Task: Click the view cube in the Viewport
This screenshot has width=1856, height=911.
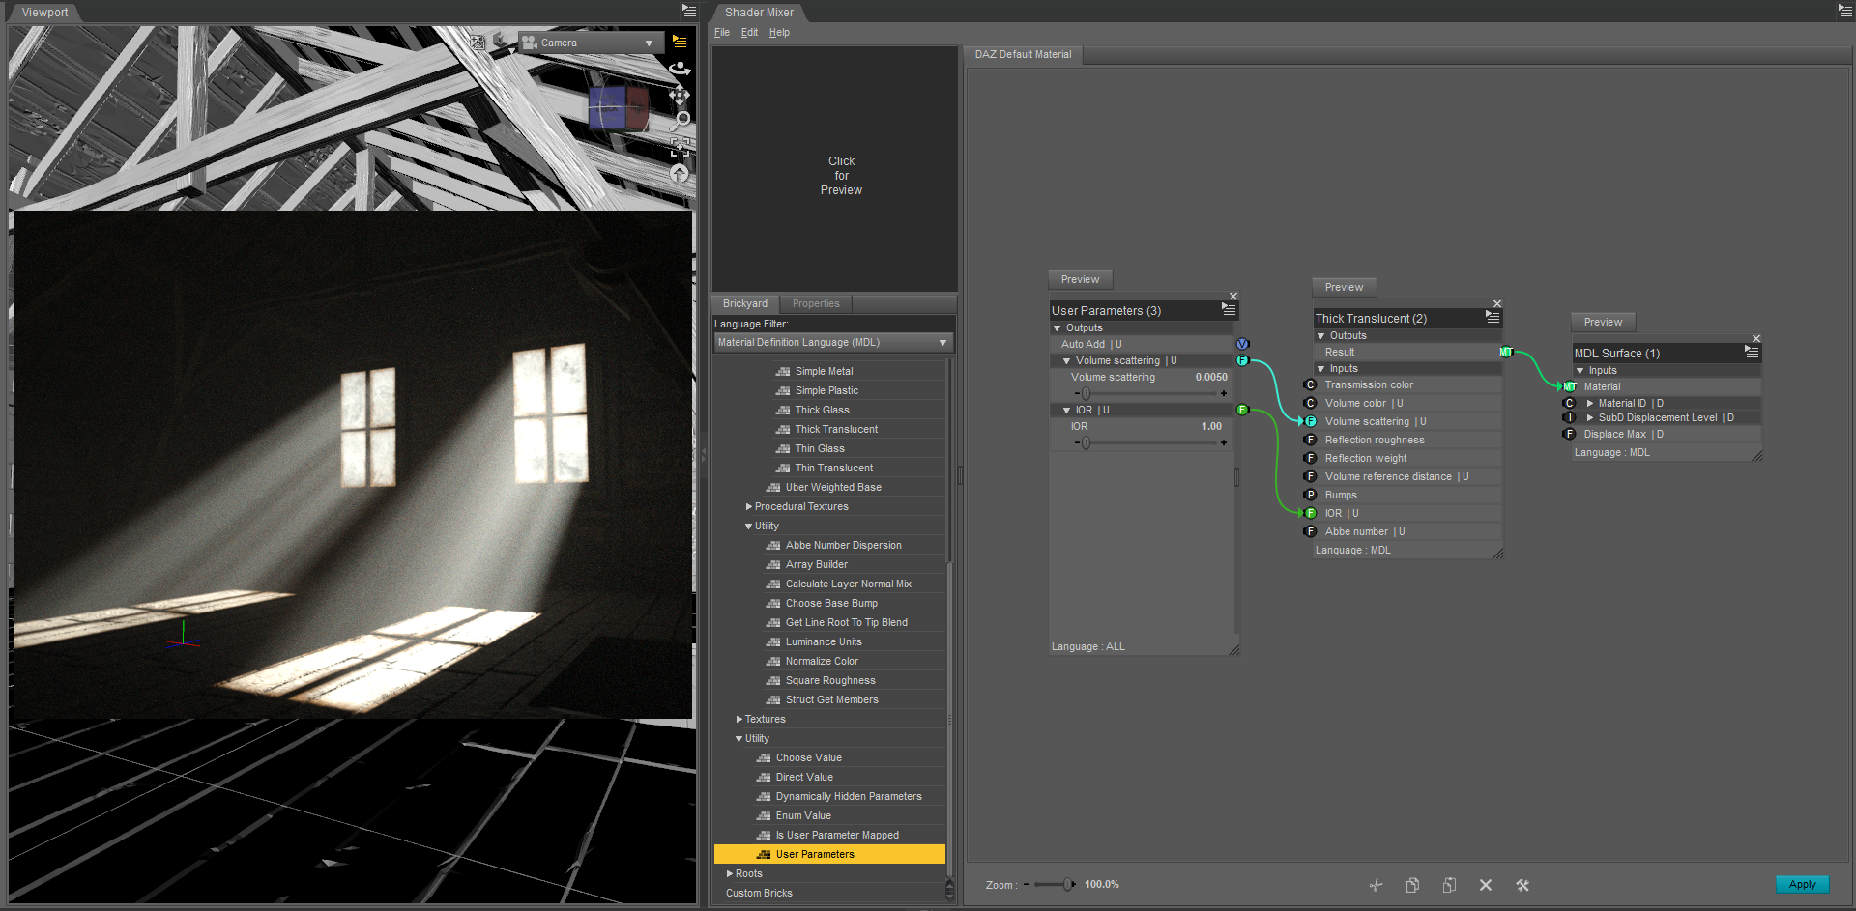Action: tap(619, 107)
